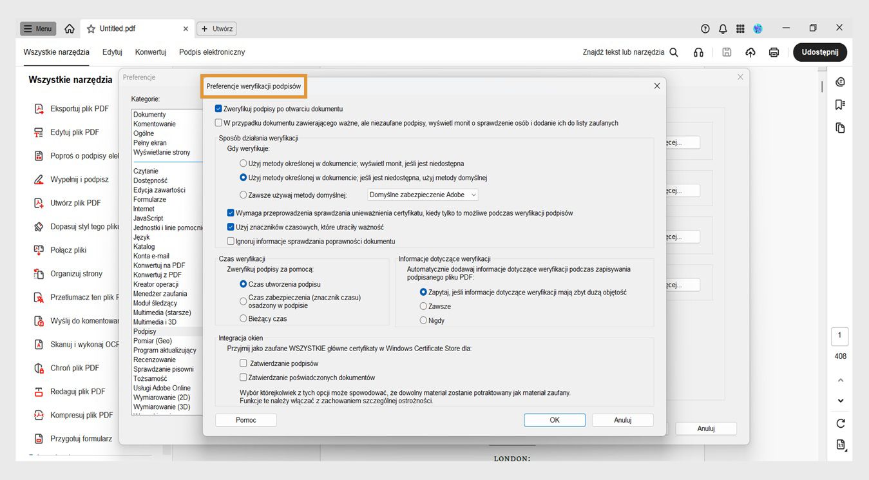Image resolution: width=869 pixels, height=480 pixels.
Task: Select Tożsamość in the Kategorie list
Action: coord(150,379)
